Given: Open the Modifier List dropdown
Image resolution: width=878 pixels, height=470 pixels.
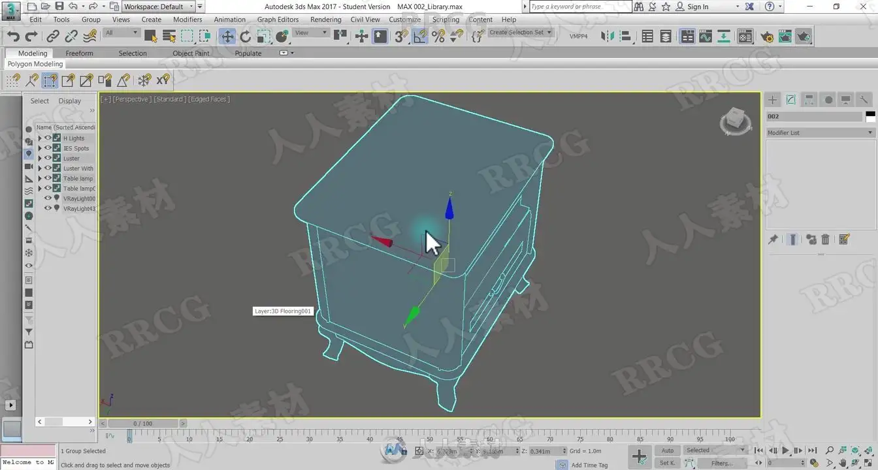Looking at the screenshot, I should (821, 133).
